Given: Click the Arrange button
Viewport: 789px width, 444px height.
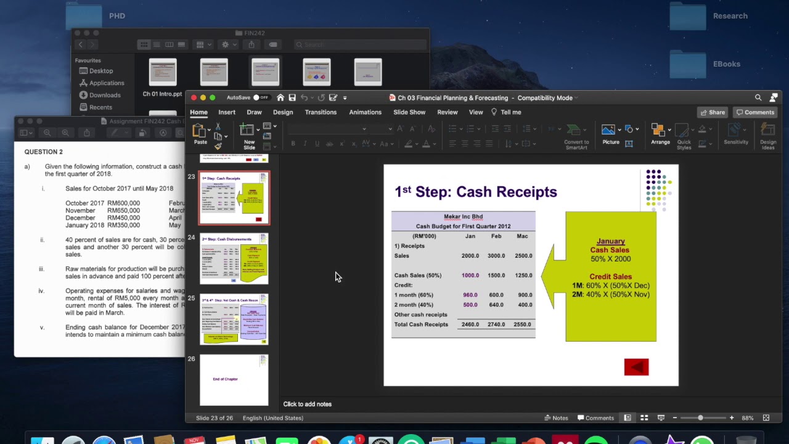Looking at the screenshot, I should [660, 134].
